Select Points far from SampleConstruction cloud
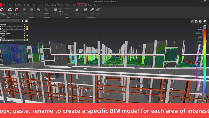 pos(13,29)
